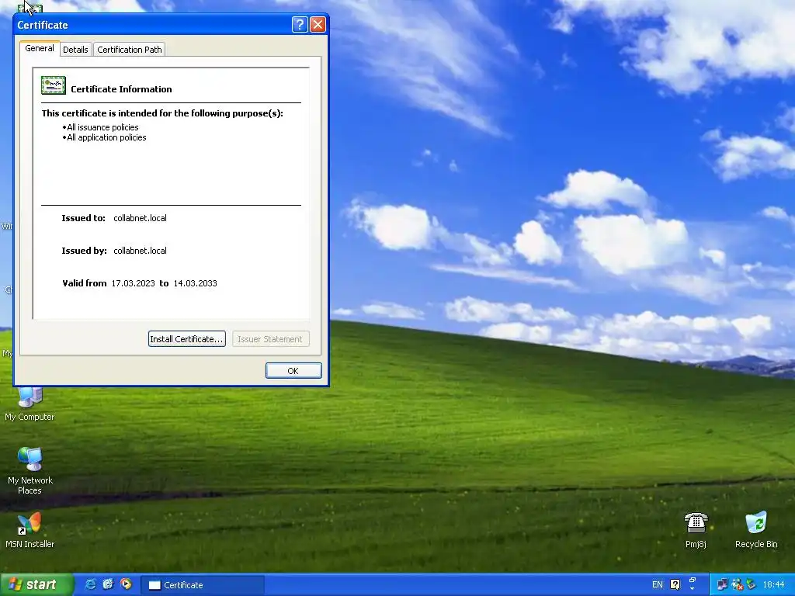This screenshot has height=596, width=795.
Task: Switch to the Details tab
Action: point(75,49)
